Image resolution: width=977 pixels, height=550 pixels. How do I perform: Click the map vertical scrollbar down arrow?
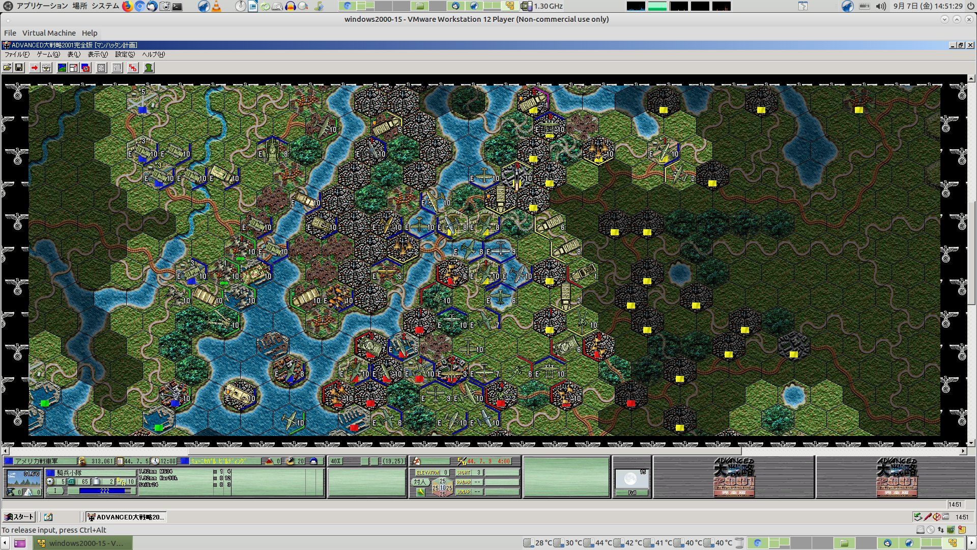(x=971, y=443)
